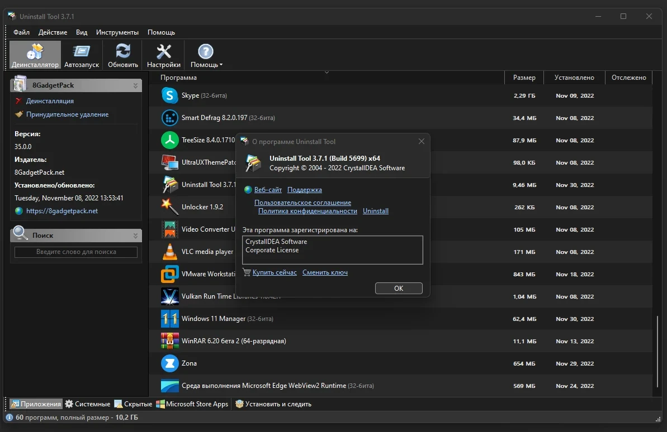This screenshot has width=667, height=432.
Task: Select the UltraUXThemePatcher program icon
Action: pos(170,162)
